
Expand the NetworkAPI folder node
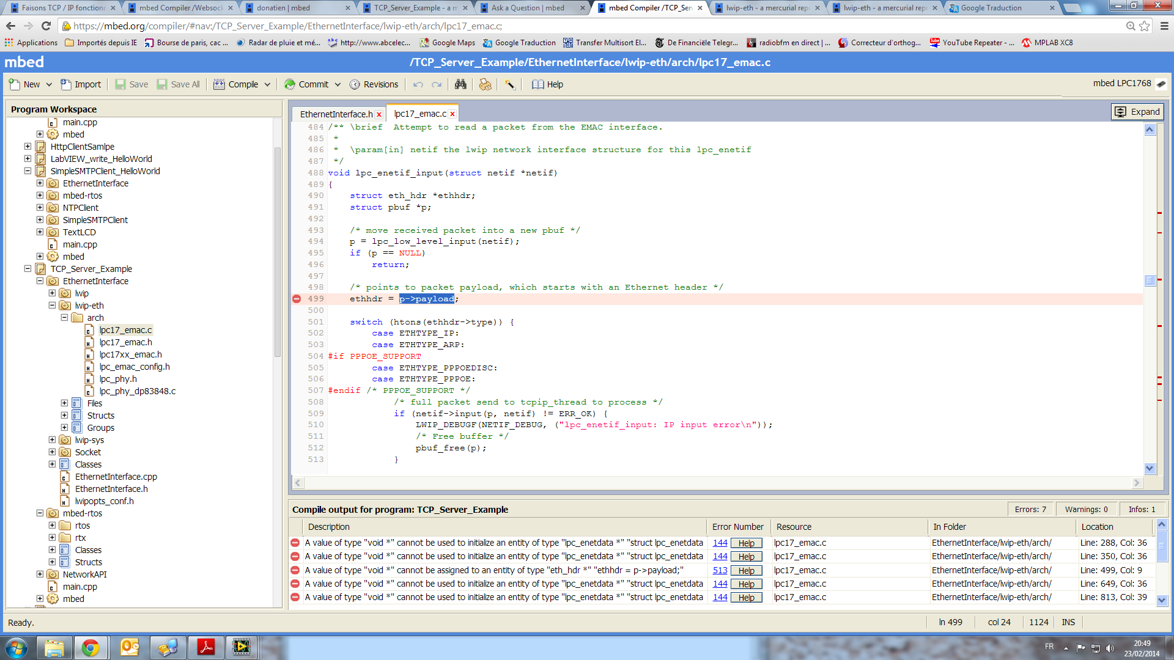click(40, 574)
